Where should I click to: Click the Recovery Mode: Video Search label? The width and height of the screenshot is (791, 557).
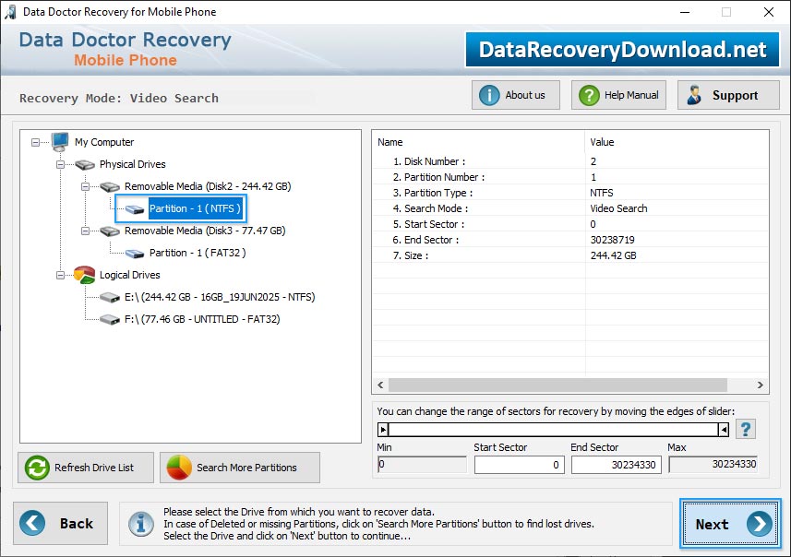coord(119,99)
